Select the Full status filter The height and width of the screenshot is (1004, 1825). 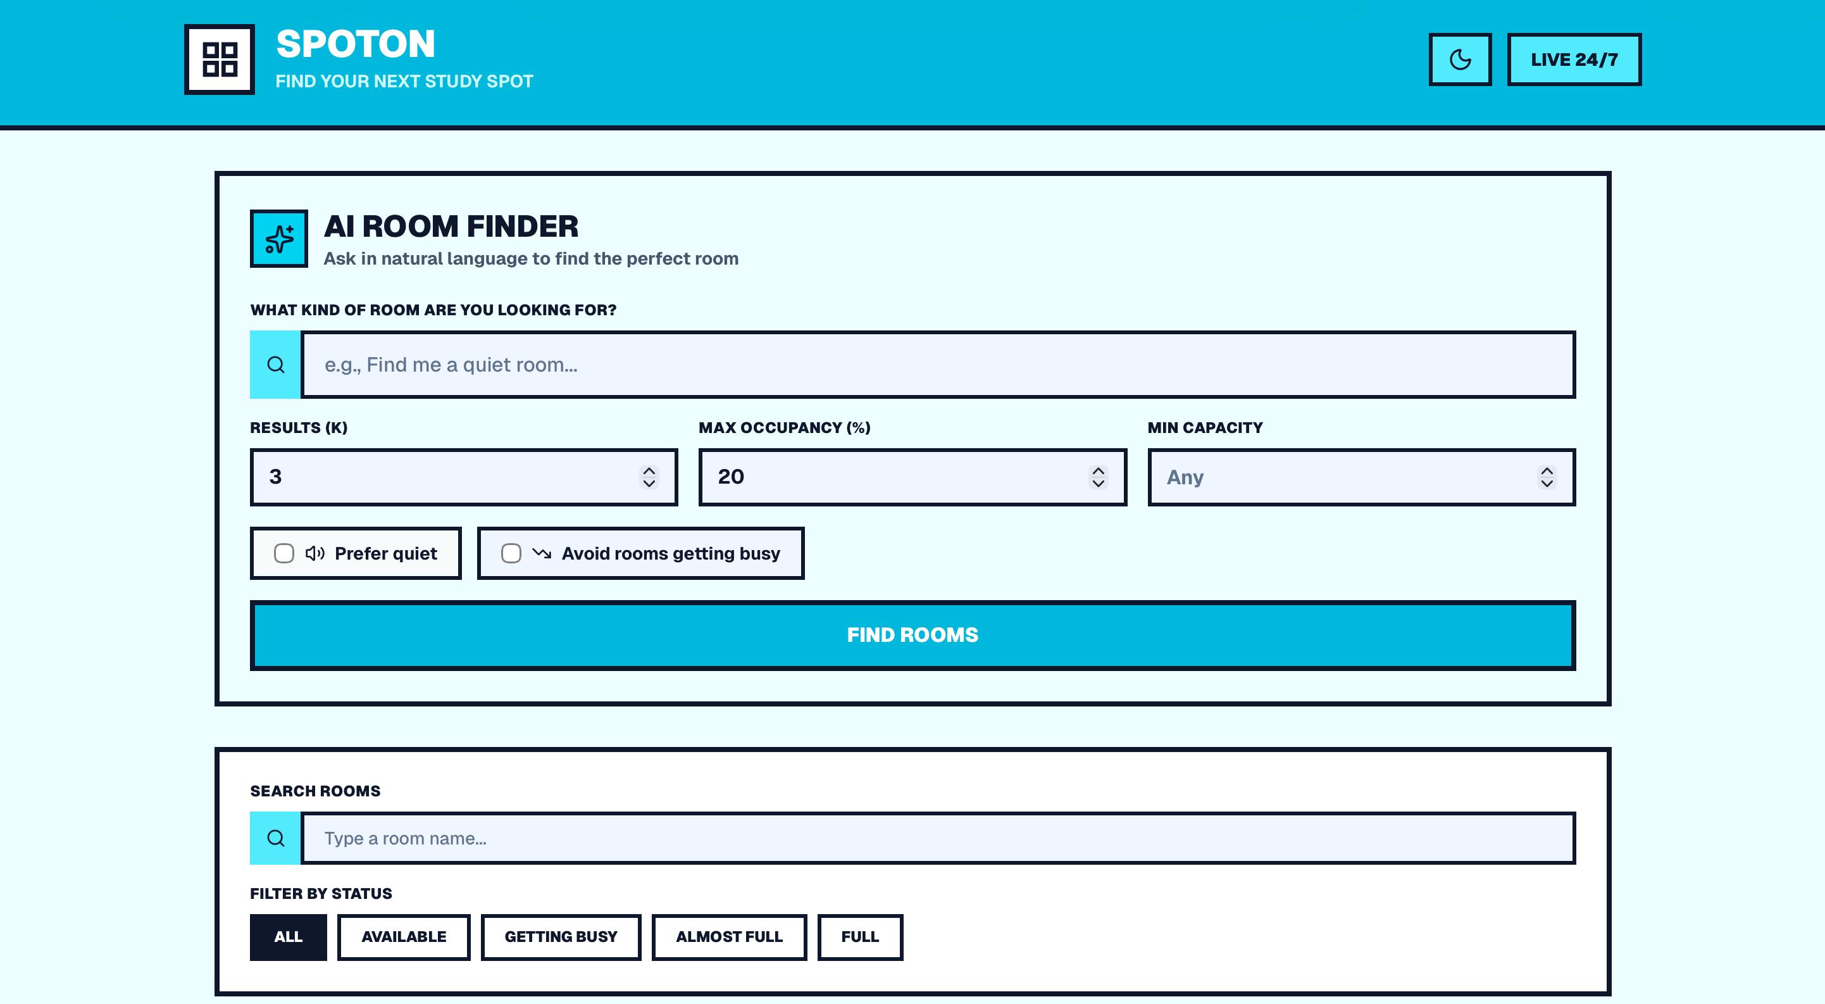[859, 937]
